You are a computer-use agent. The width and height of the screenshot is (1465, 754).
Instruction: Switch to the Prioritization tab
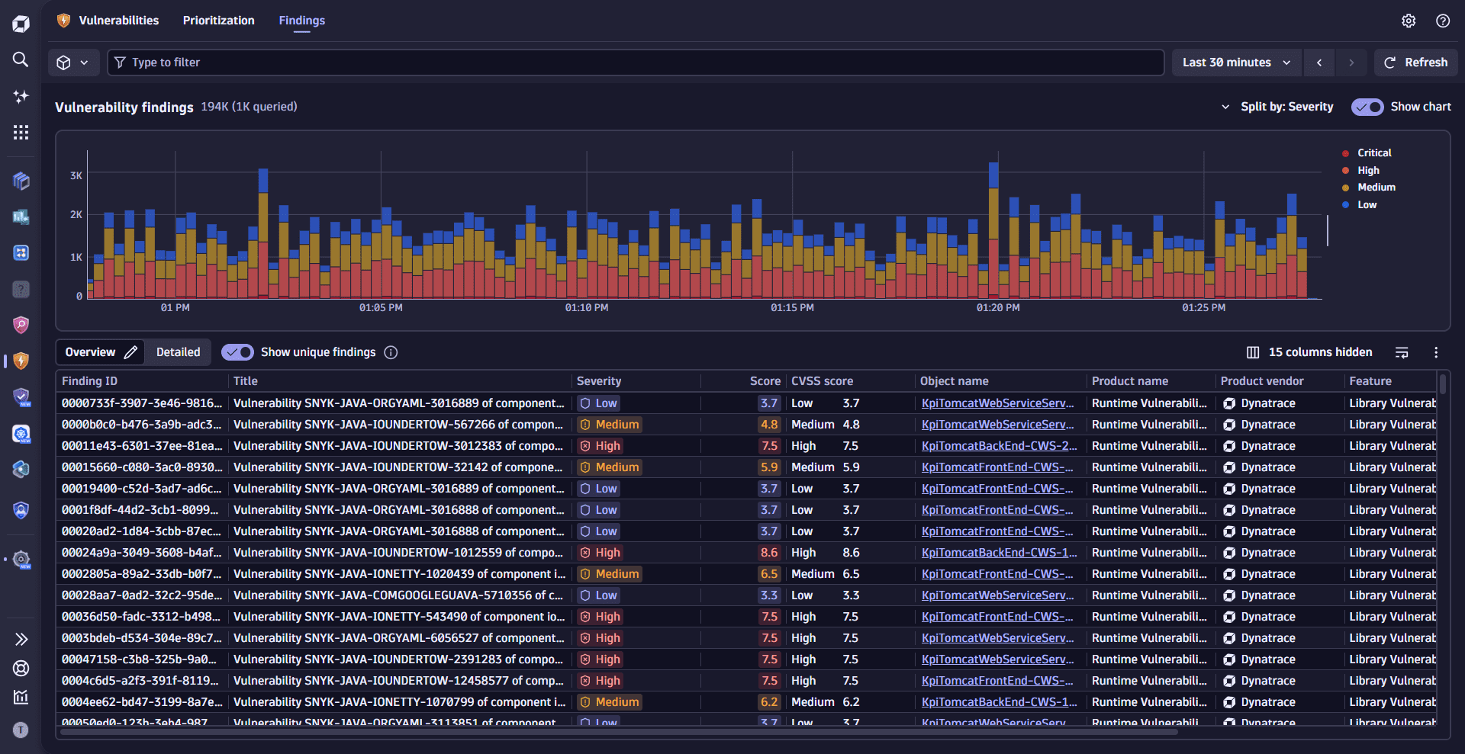pyautogui.click(x=218, y=21)
